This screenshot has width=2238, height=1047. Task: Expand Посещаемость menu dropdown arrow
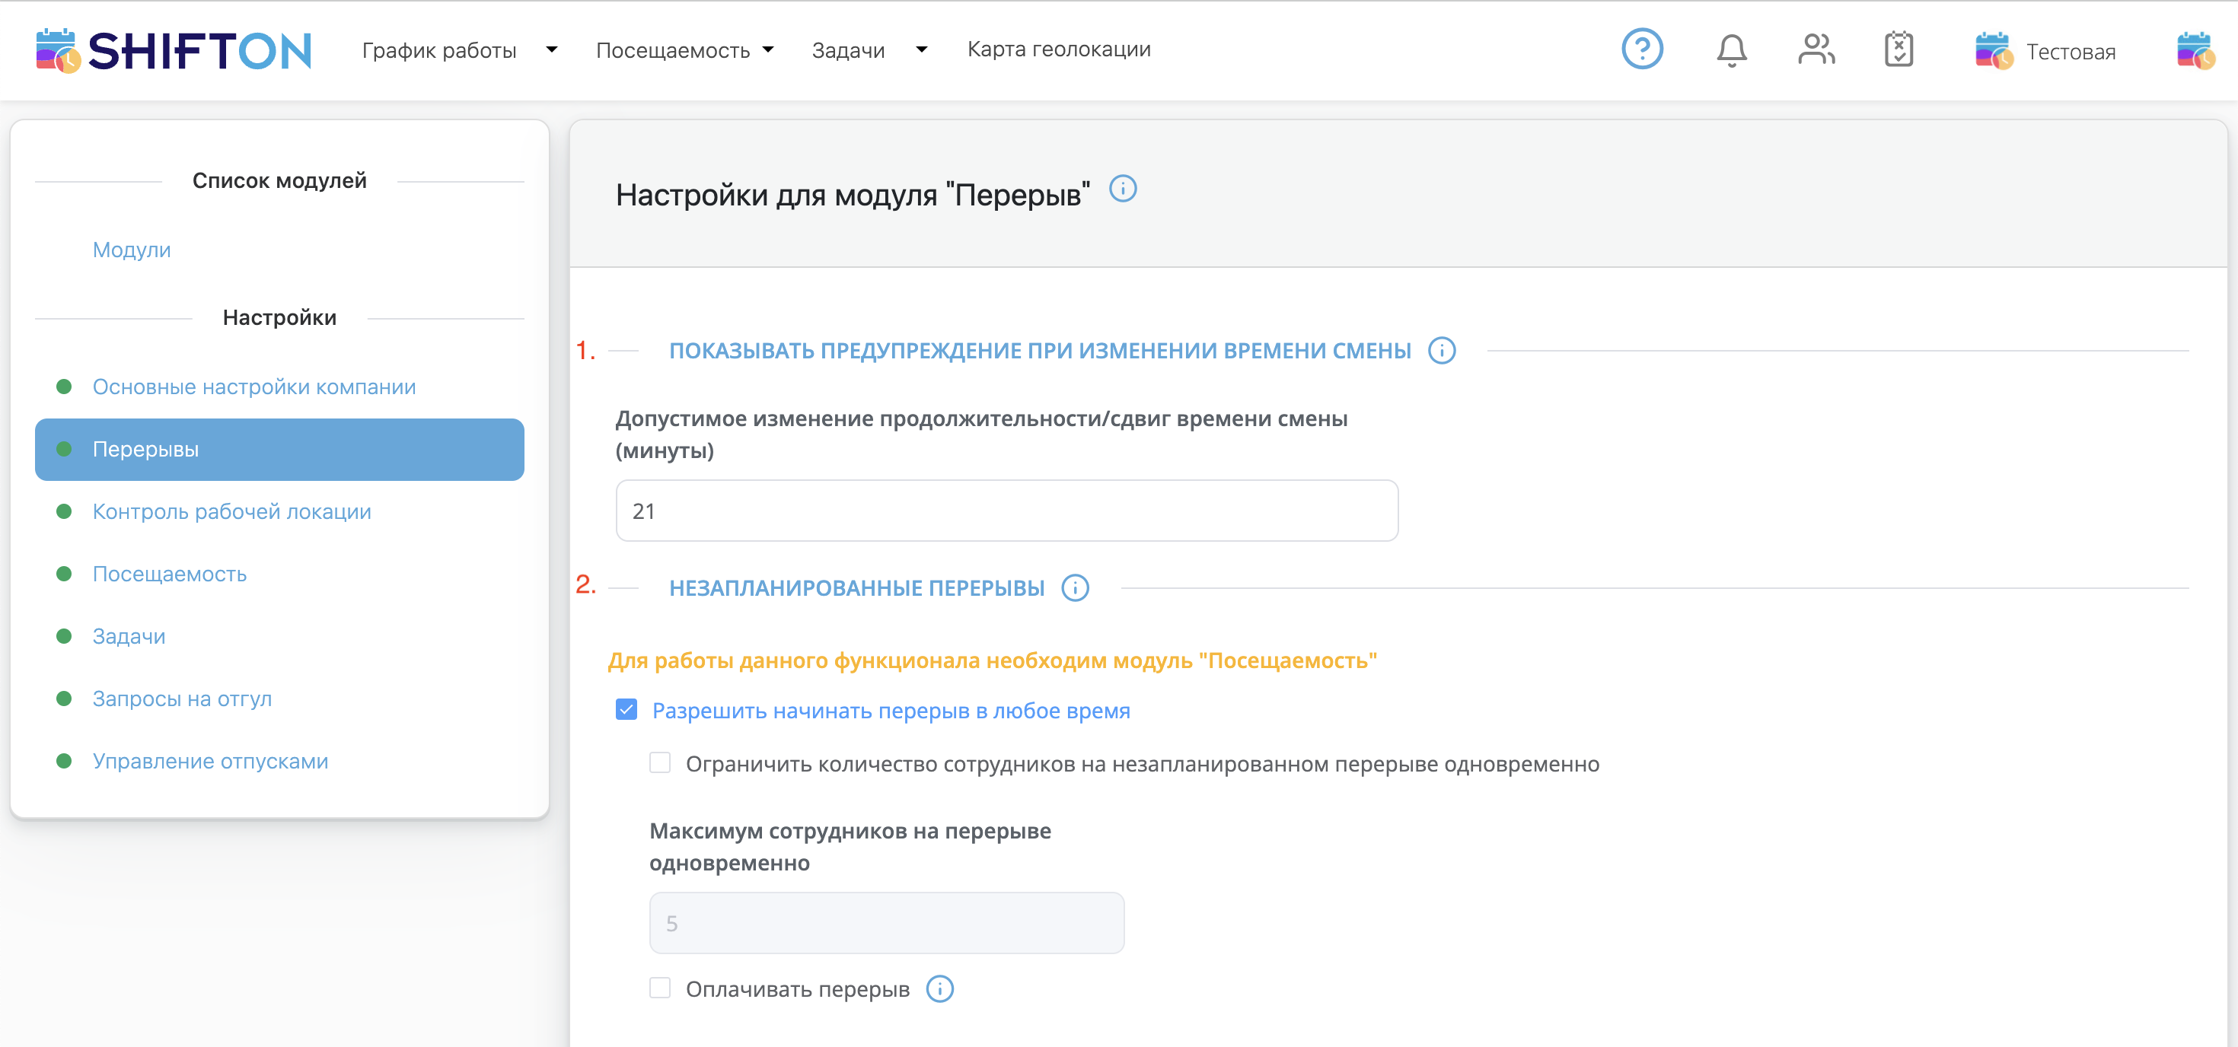768,50
